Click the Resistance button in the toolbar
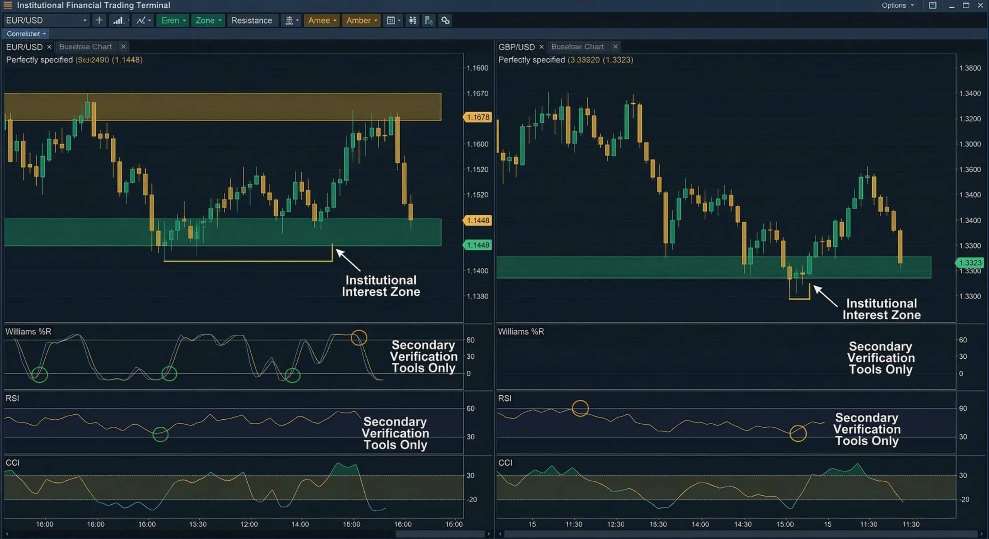The image size is (989, 539). point(252,20)
